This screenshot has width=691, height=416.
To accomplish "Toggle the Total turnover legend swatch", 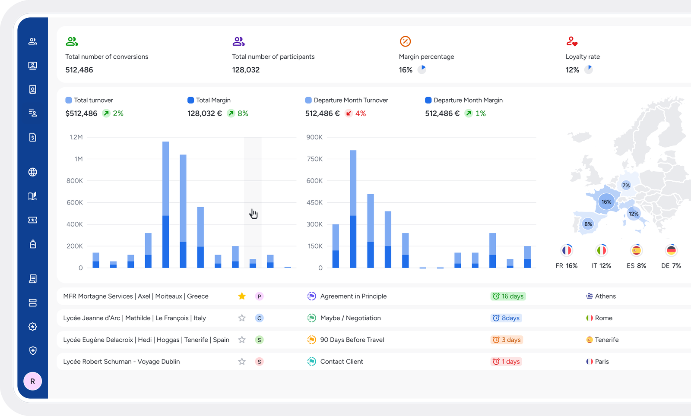I will (69, 100).
